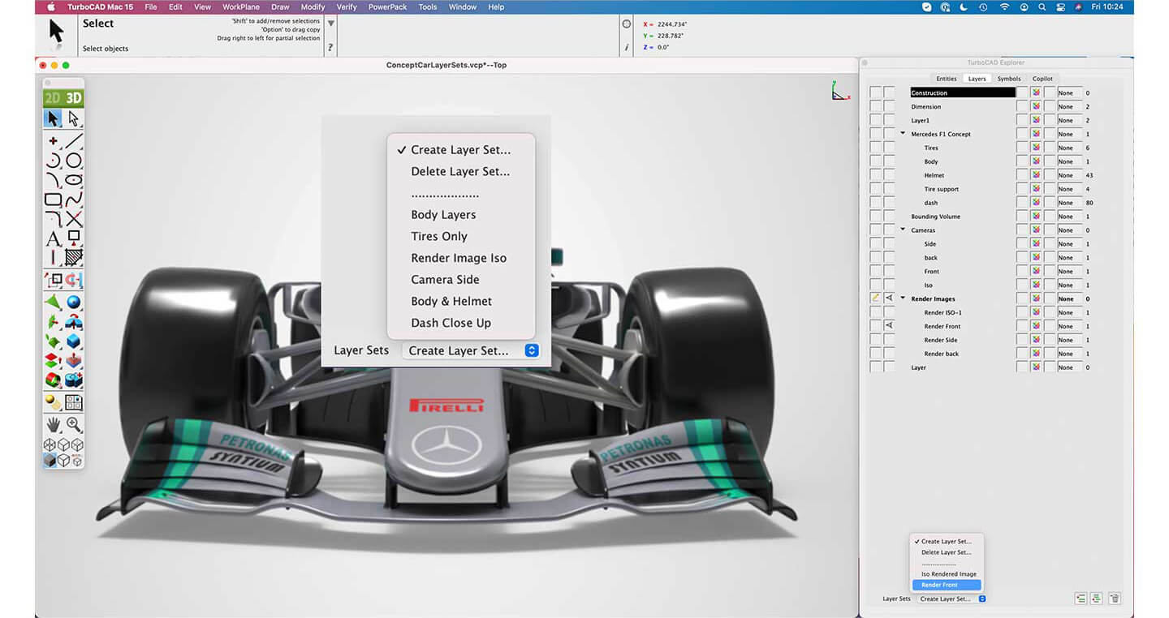This screenshot has width=1169, height=618.
Task: Open the WorkPlane menu
Action: click(240, 6)
